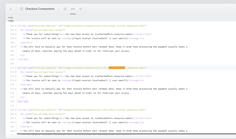The height and width of the screenshot is (139, 236).
Task: Click the closing t tag on line 377
Action: 22,97
